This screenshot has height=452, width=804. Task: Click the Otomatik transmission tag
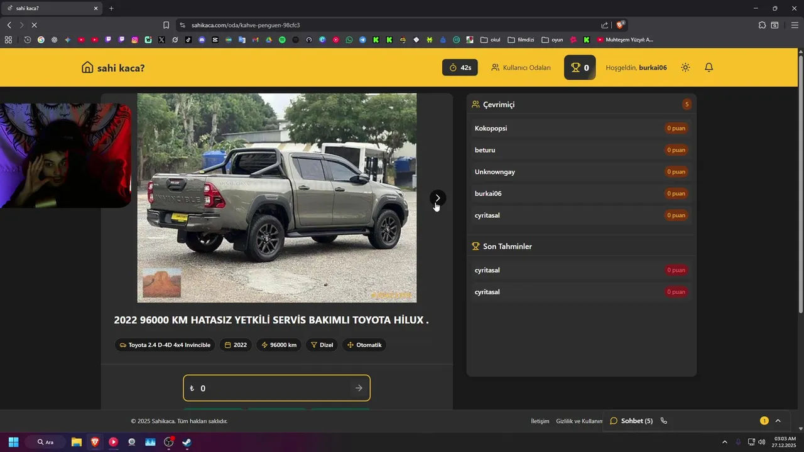(364, 345)
